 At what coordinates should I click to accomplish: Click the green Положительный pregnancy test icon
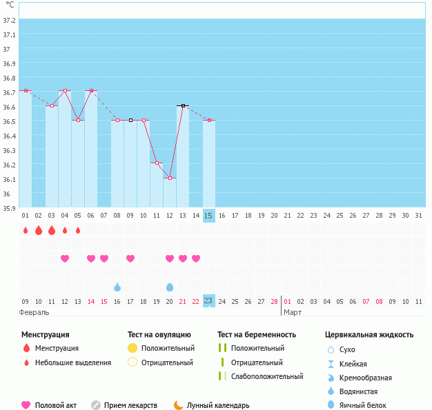coord(222,349)
